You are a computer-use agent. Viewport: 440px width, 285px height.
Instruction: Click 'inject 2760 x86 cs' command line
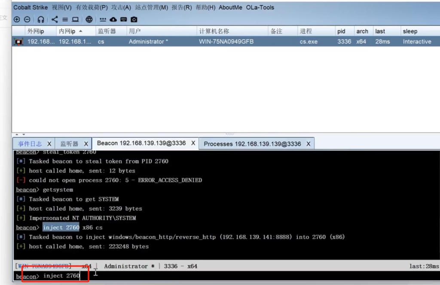(59, 227)
